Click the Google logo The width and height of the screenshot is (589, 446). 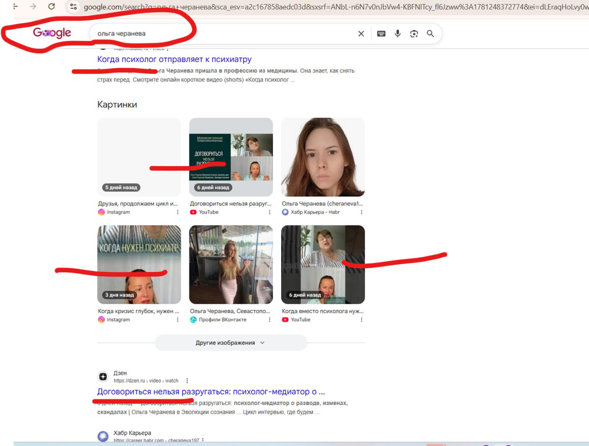pos(52,33)
